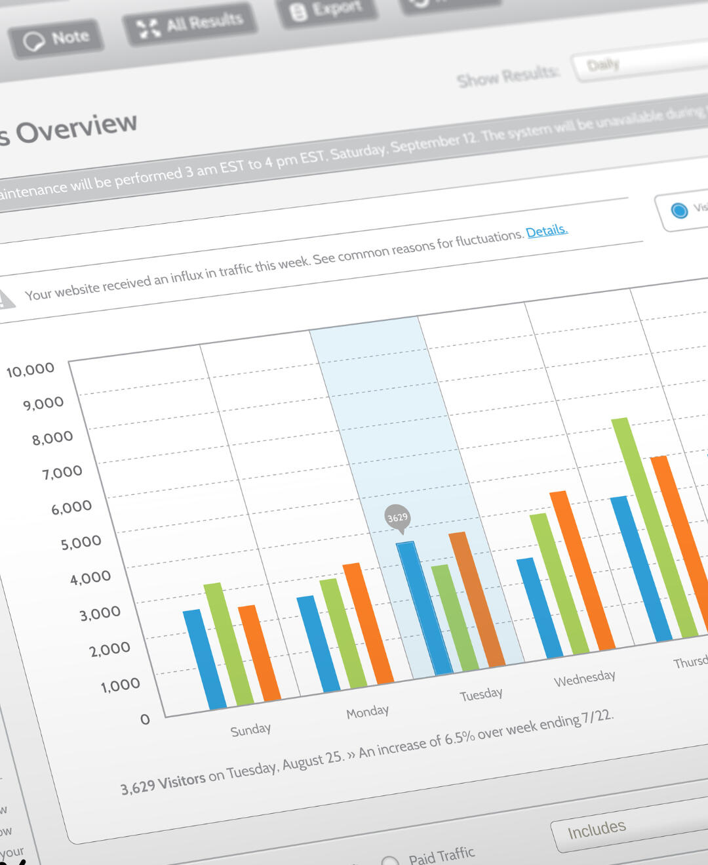
Task: Click the speech bubble icon on Note
Action: (33, 41)
